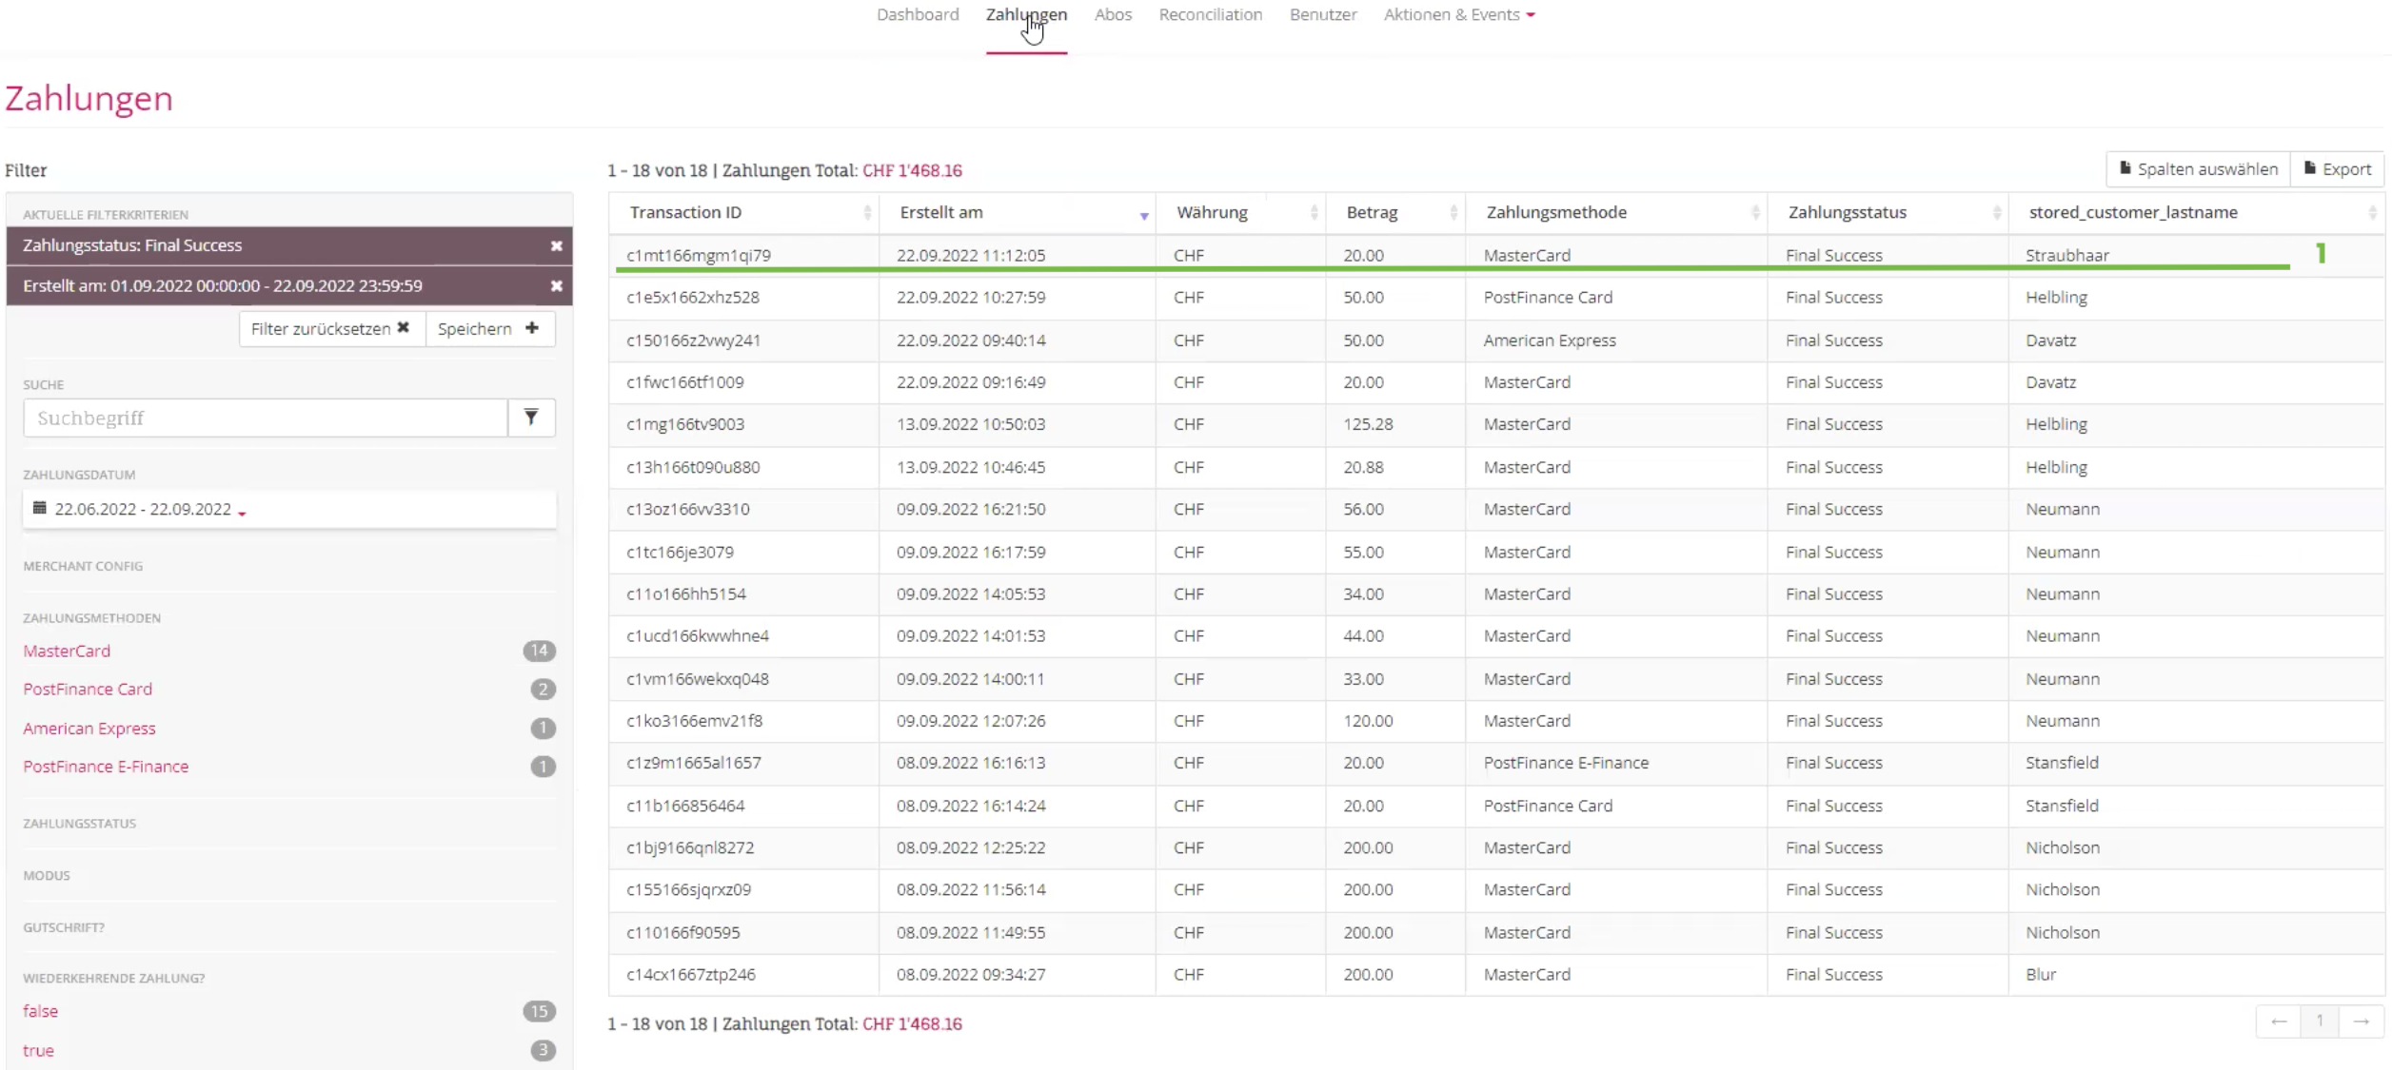Click the Export button
Viewport: 2392px width, 1070px height.
tap(2337, 169)
